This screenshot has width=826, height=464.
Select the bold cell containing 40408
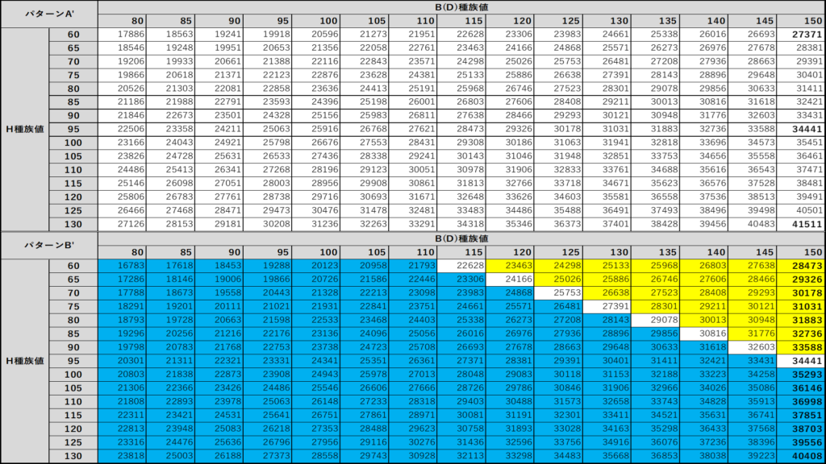tap(807, 456)
